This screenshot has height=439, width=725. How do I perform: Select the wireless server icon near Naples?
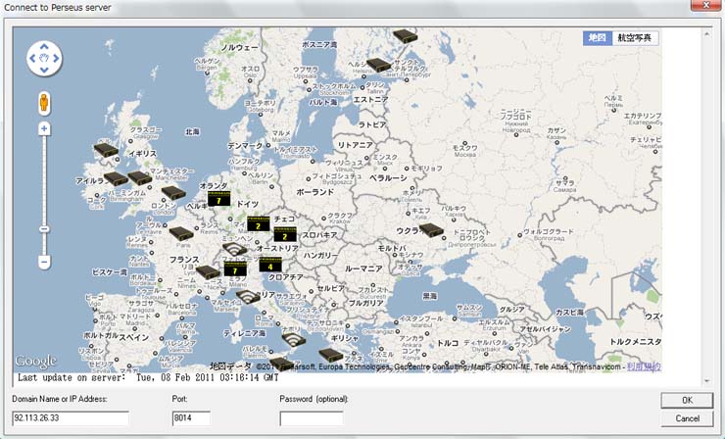[x=293, y=340]
